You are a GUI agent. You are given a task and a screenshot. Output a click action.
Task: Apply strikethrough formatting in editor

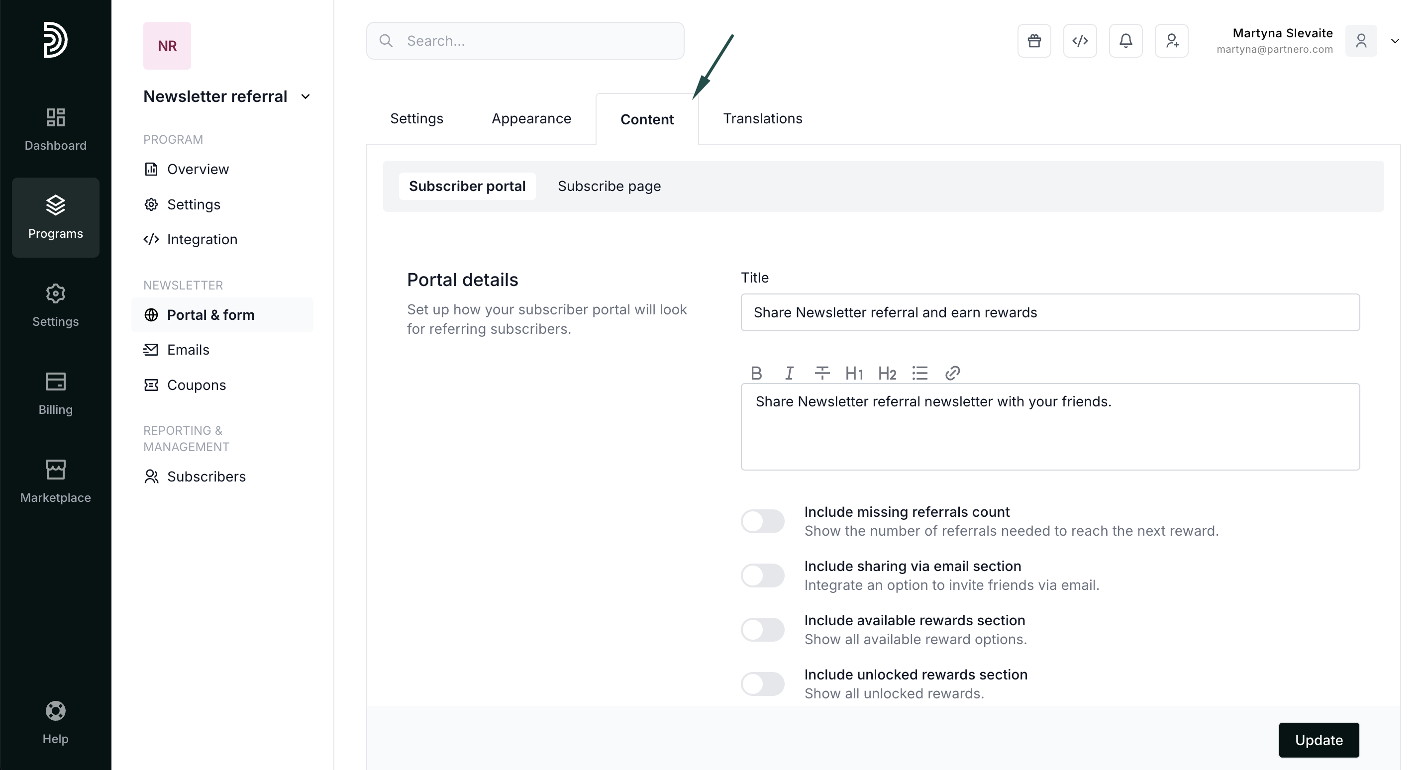(821, 373)
